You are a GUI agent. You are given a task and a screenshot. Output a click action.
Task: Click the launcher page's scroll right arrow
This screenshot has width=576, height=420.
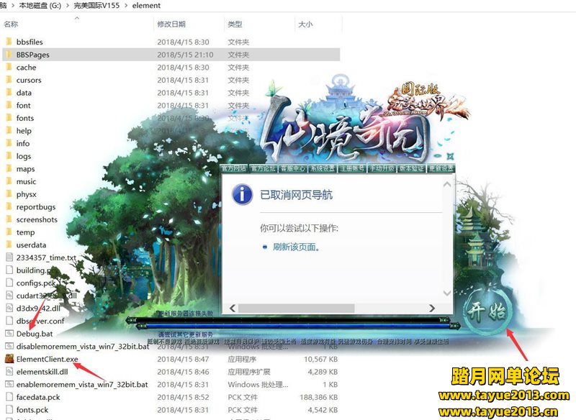[x=432, y=308]
